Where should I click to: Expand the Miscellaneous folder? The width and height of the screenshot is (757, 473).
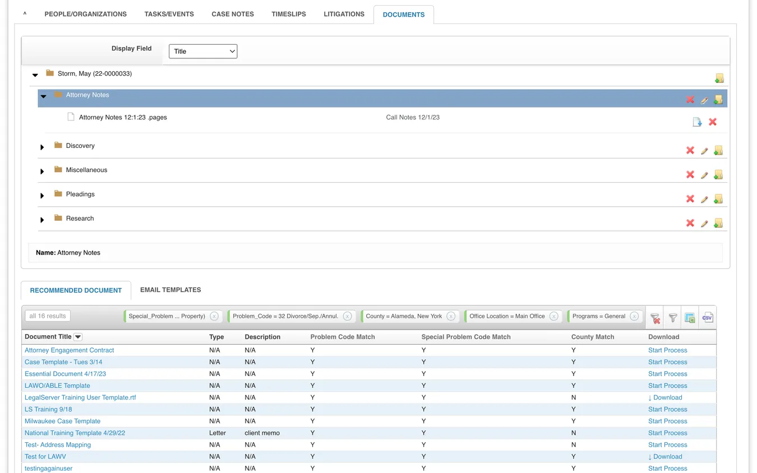point(42,171)
